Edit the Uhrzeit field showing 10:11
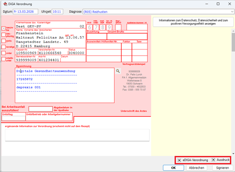The height and width of the screenshot is (172, 235). 56,12
